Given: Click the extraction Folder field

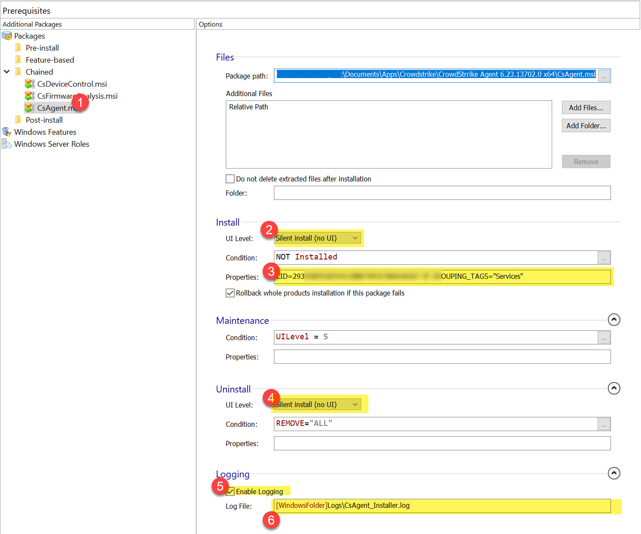Looking at the screenshot, I should (x=442, y=193).
